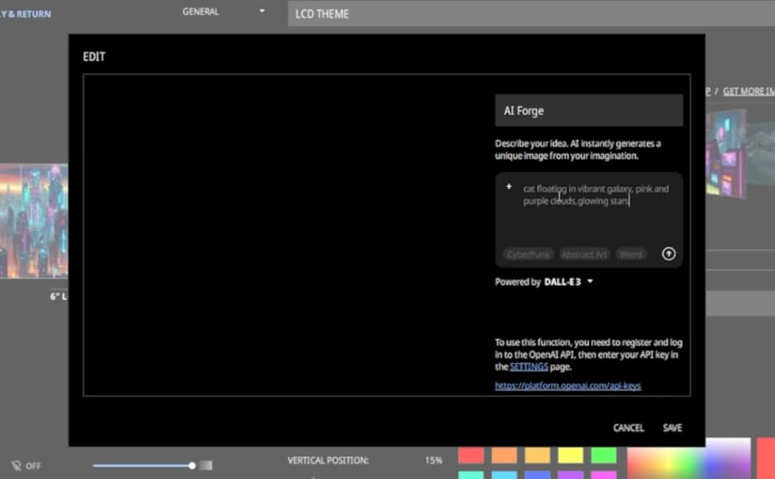Click SAVE in the Edit dialog
775x479 pixels.
coord(672,428)
